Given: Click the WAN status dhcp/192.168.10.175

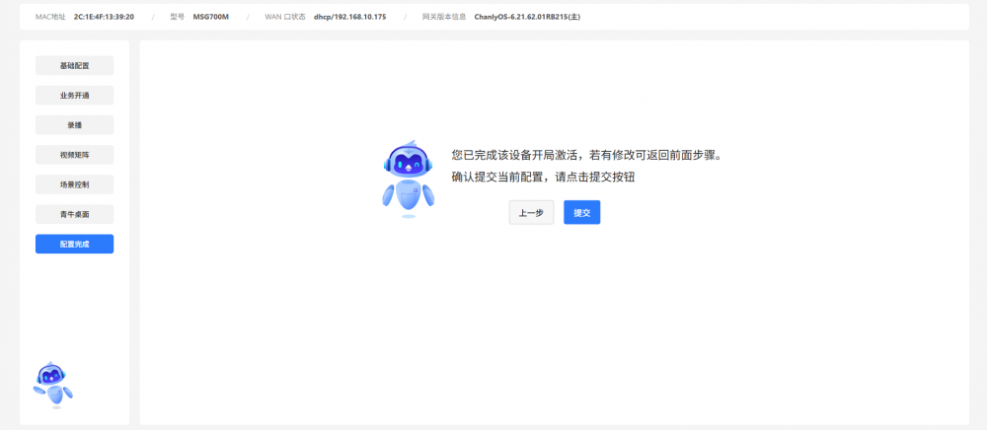Looking at the screenshot, I should [351, 17].
